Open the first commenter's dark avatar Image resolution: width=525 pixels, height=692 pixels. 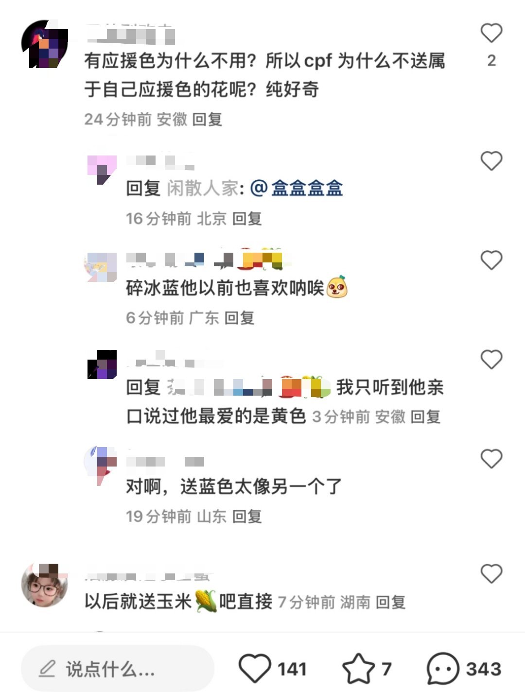pyautogui.click(x=44, y=44)
